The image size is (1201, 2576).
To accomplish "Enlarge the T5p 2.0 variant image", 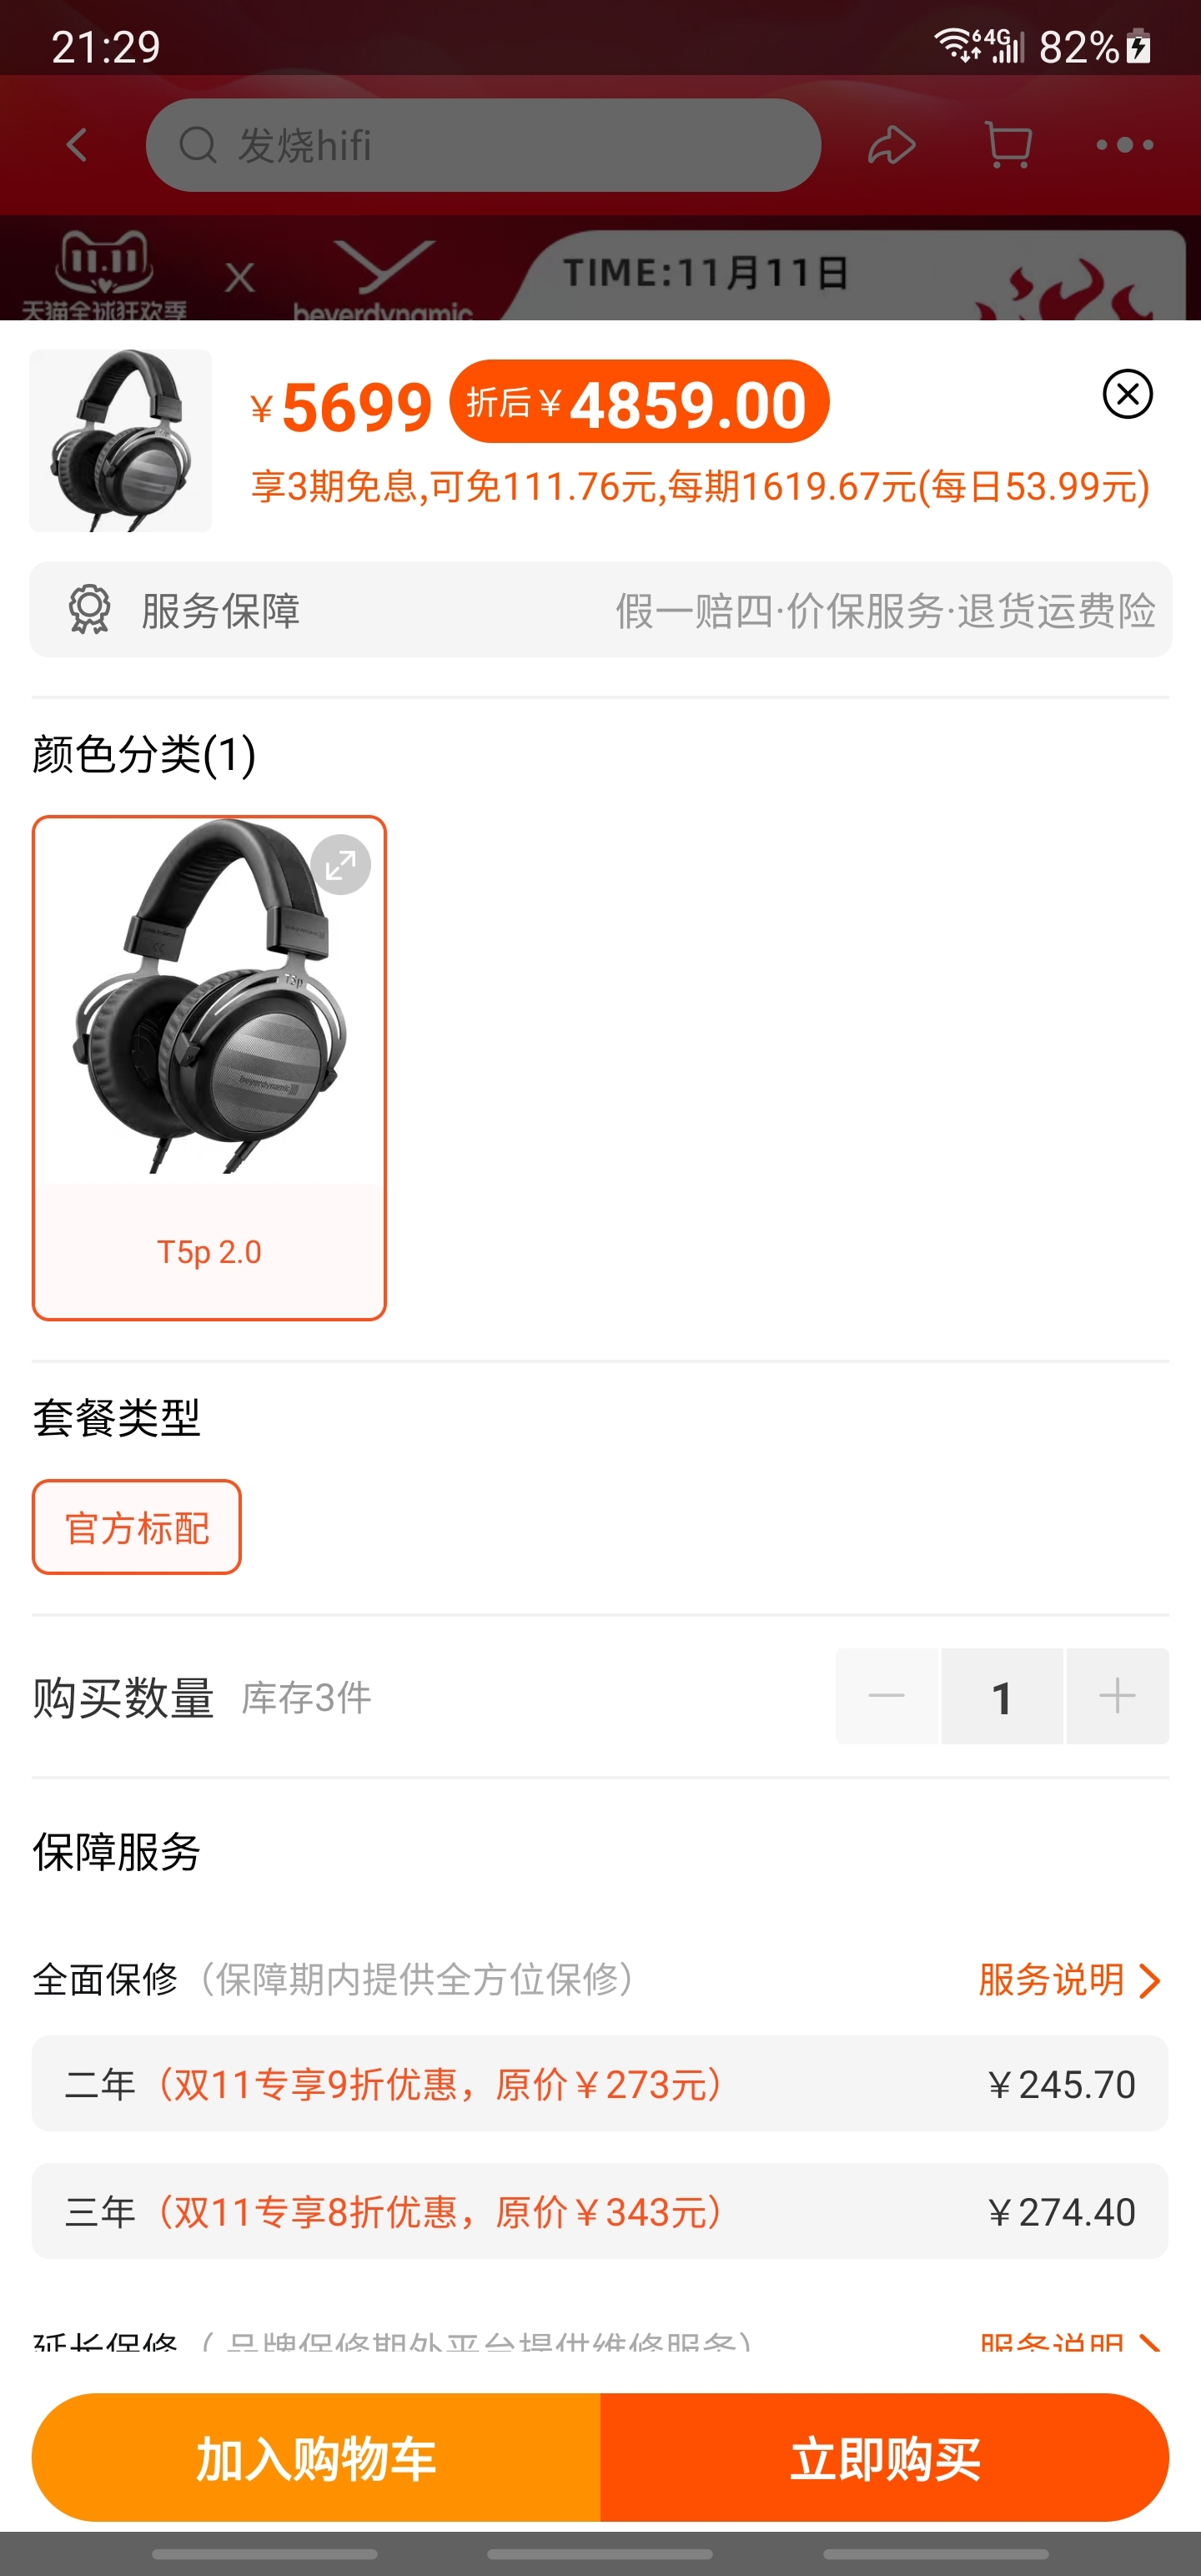I will pyautogui.click(x=340, y=864).
